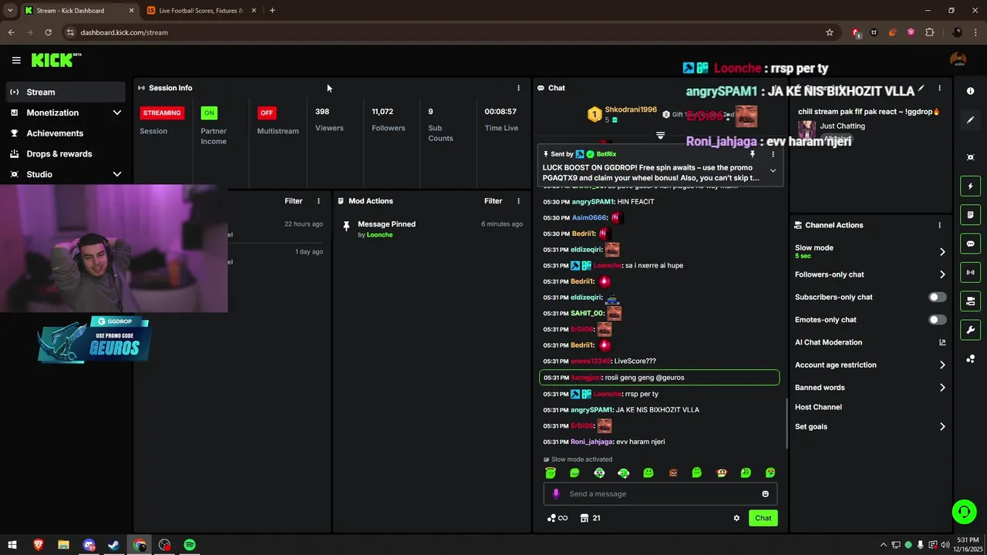
Task: Open browser tab list dropdown
Action: [10, 10]
